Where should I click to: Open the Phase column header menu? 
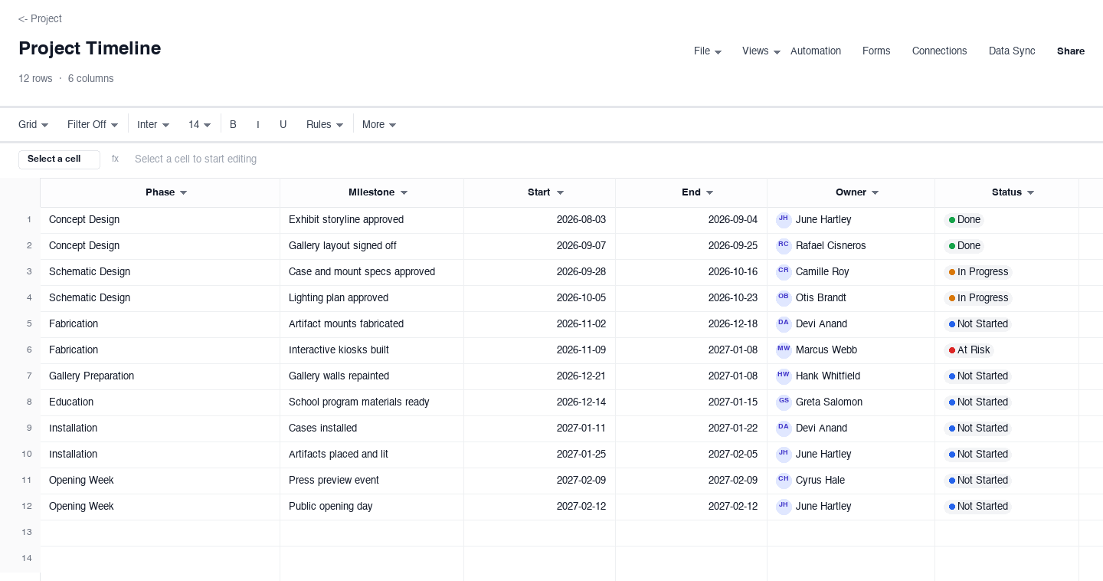184,192
